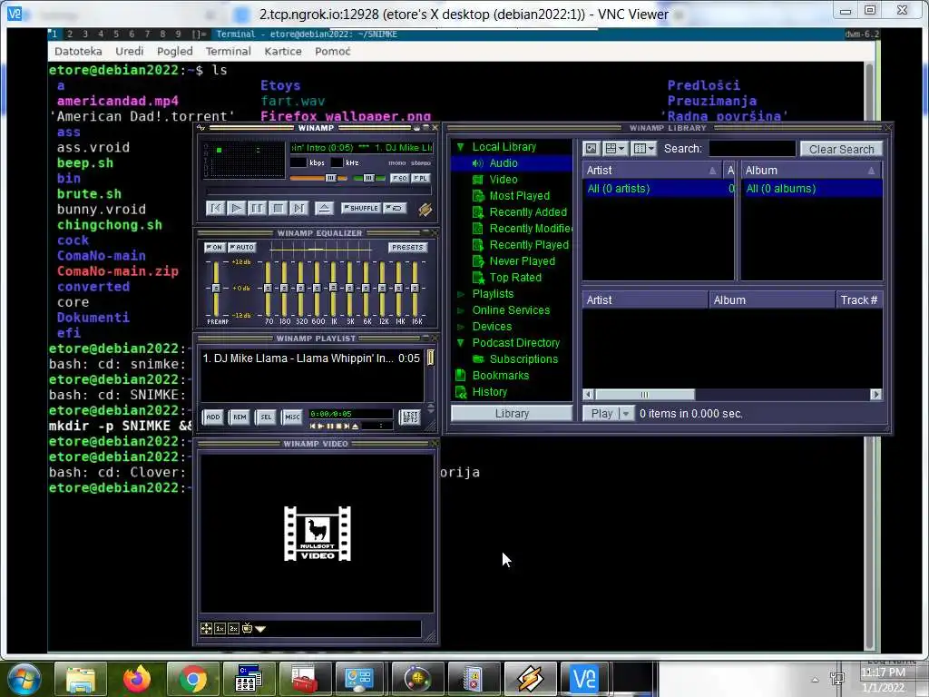Image resolution: width=929 pixels, height=697 pixels.
Task: Open the dropdown arrow in Winamp Video toolbar
Action: point(260,629)
